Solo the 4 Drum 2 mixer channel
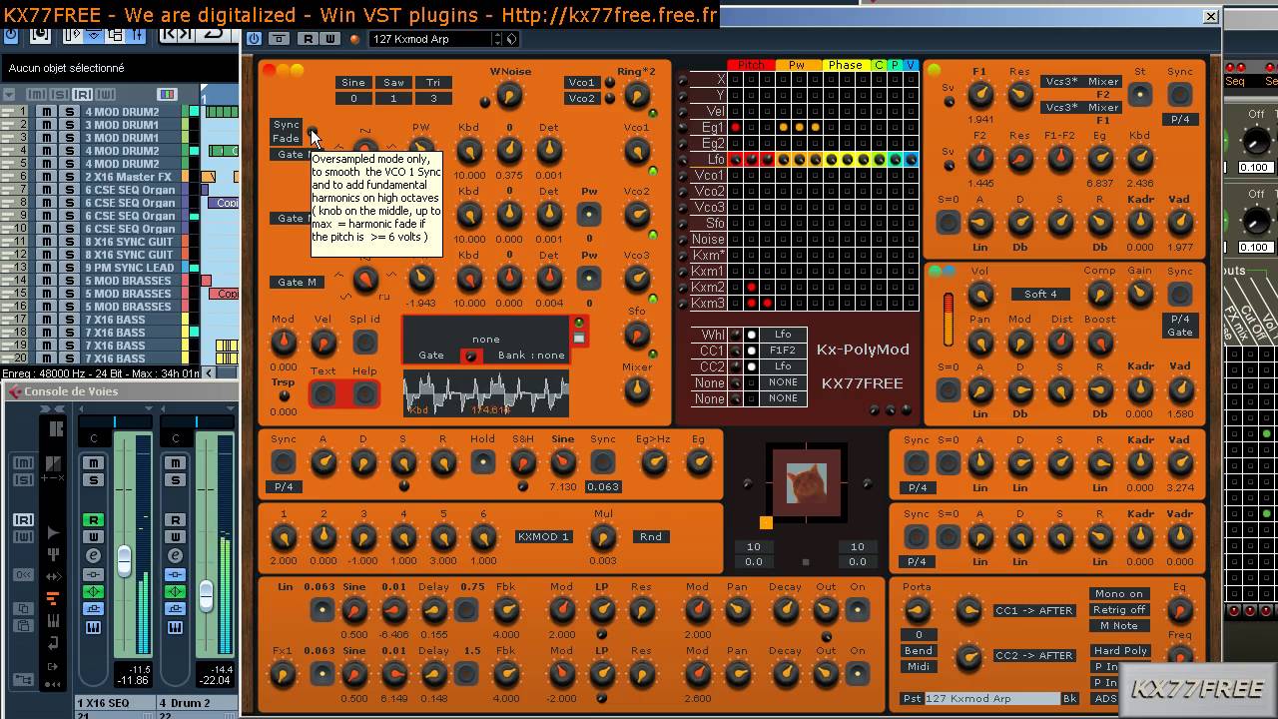Image resolution: width=1278 pixels, height=719 pixels. tap(175, 480)
